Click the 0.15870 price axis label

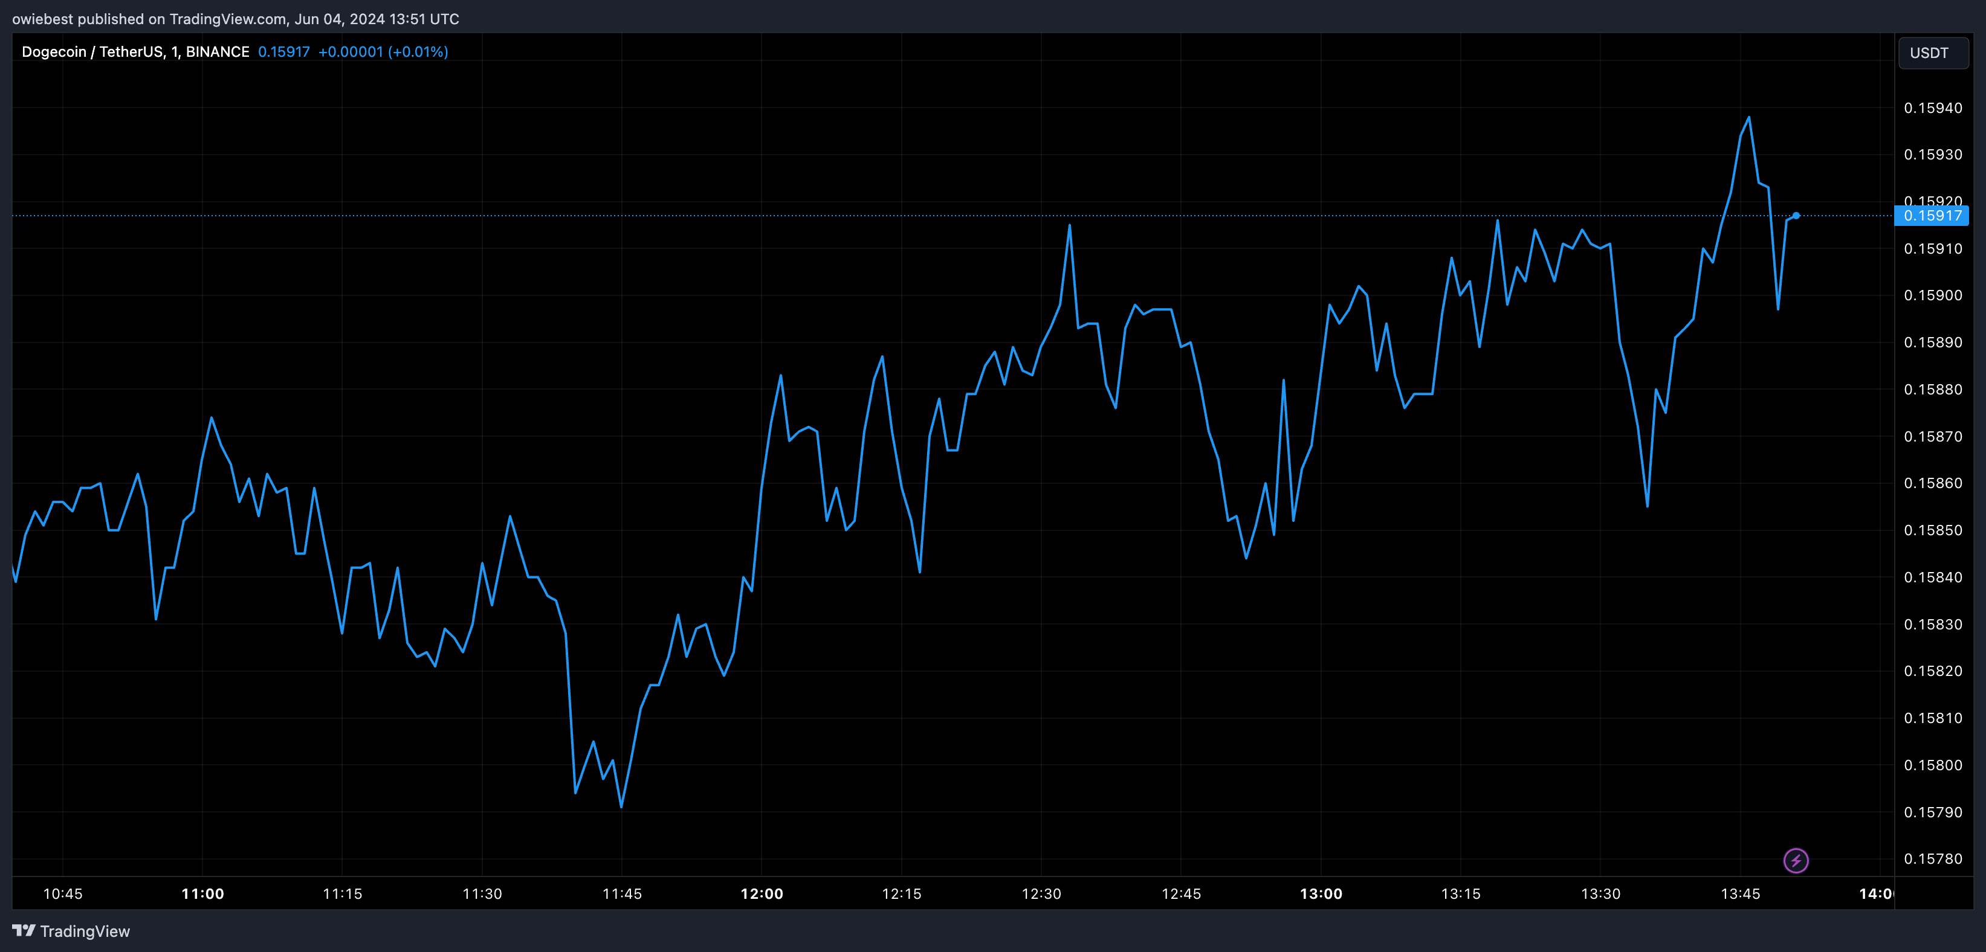pyautogui.click(x=1933, y=436)
